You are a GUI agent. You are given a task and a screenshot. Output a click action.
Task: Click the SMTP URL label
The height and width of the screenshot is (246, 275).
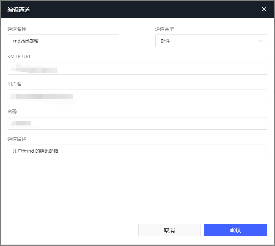click(19, 56)
